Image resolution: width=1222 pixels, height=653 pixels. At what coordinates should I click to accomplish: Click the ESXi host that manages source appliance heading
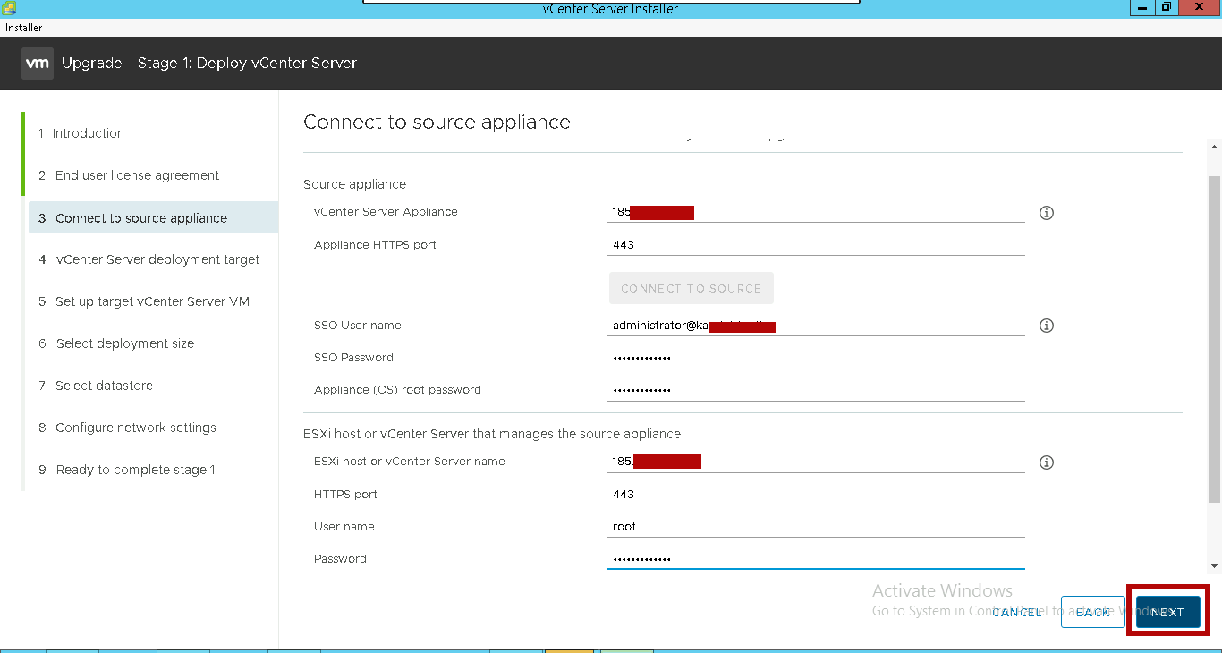click(492, 434)
